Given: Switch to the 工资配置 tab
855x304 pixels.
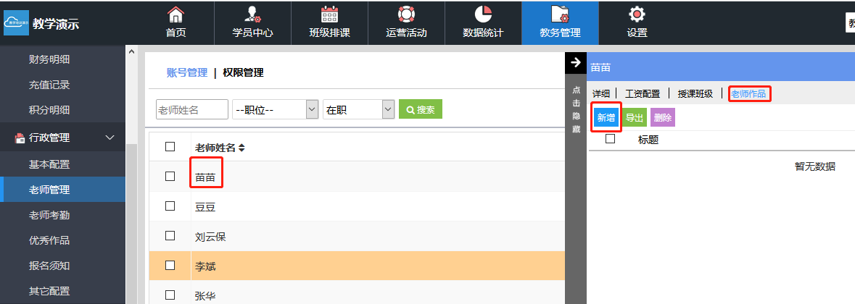Looking at the screenshot, I should [x=643, y=93].
